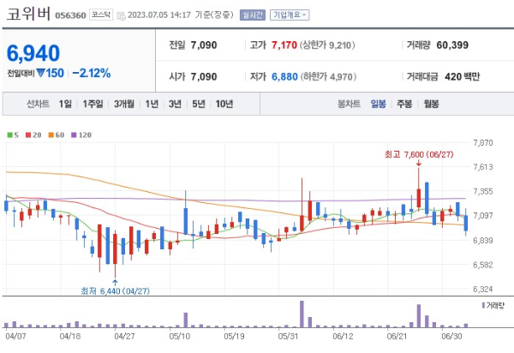Select the 3개월 line chart period
Viewport: 514px width, 353px height.
pos(124,104)
